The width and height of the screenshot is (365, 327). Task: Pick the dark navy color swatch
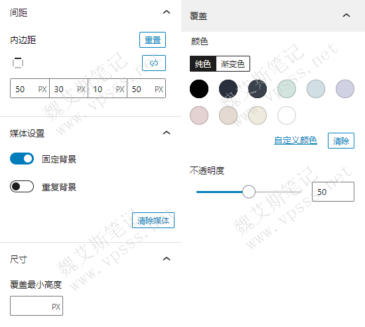228,89
